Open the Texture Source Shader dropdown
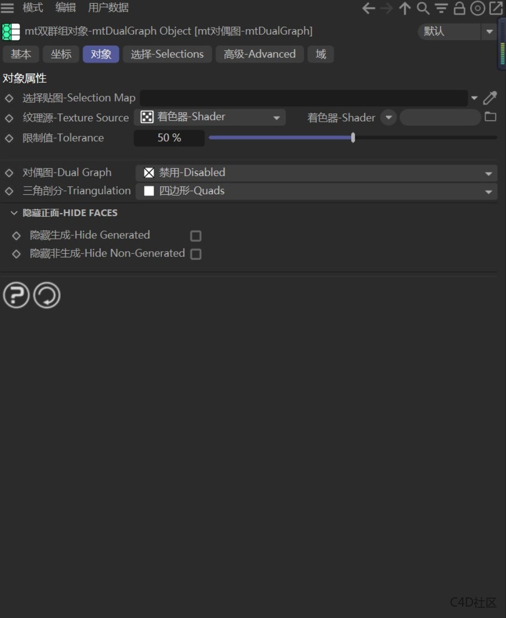 [x=276, y=118]
